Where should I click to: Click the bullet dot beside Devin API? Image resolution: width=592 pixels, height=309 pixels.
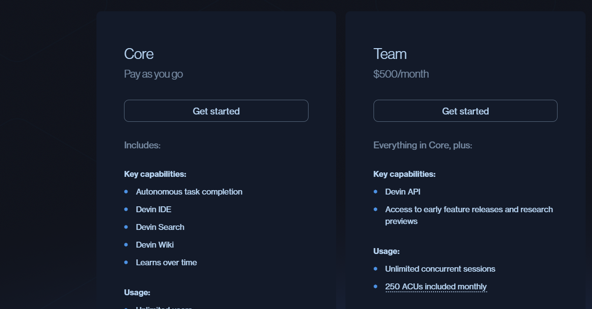pos(375,191)
